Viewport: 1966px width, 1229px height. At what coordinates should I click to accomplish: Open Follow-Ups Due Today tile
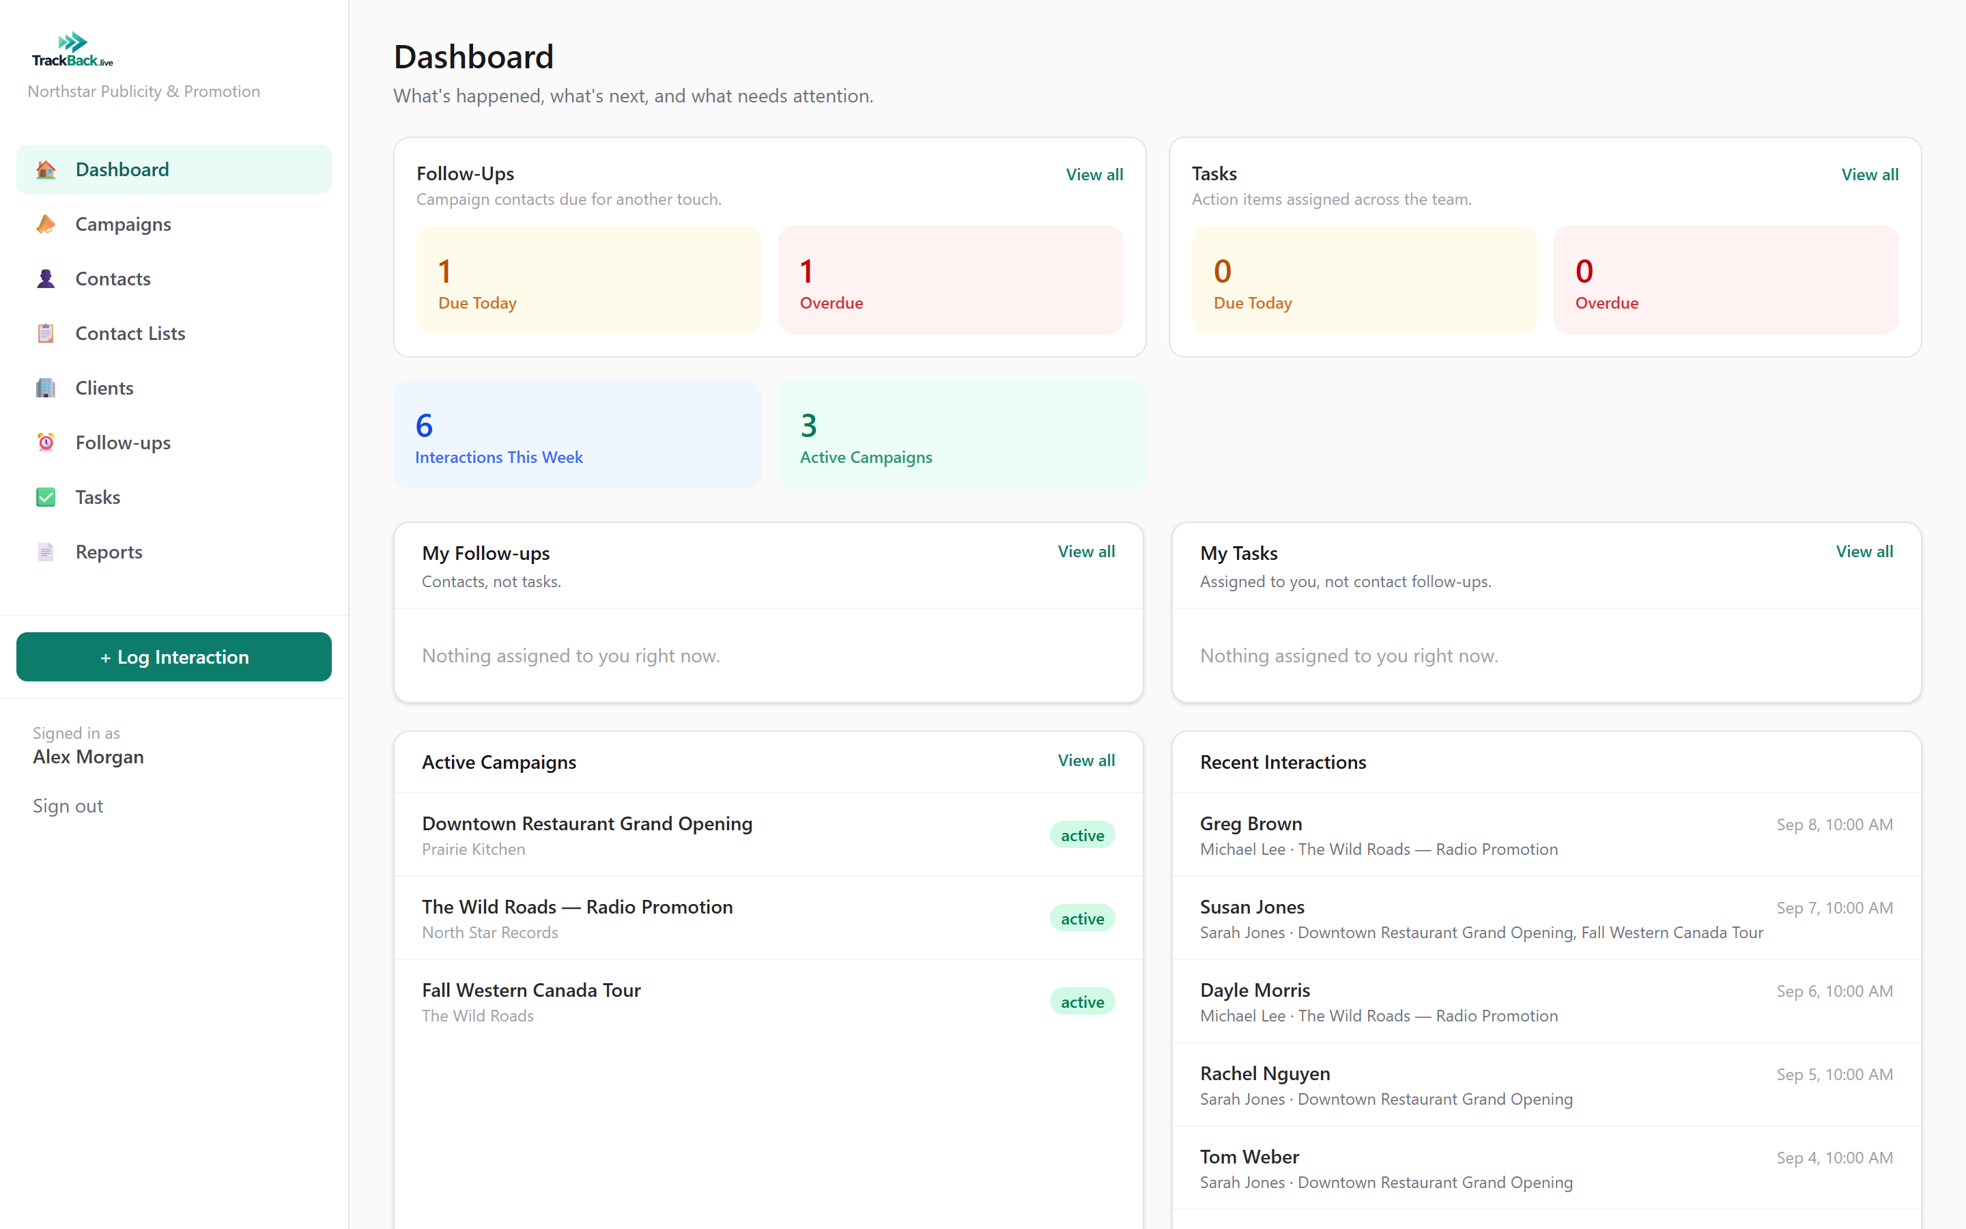pos(589,280)
